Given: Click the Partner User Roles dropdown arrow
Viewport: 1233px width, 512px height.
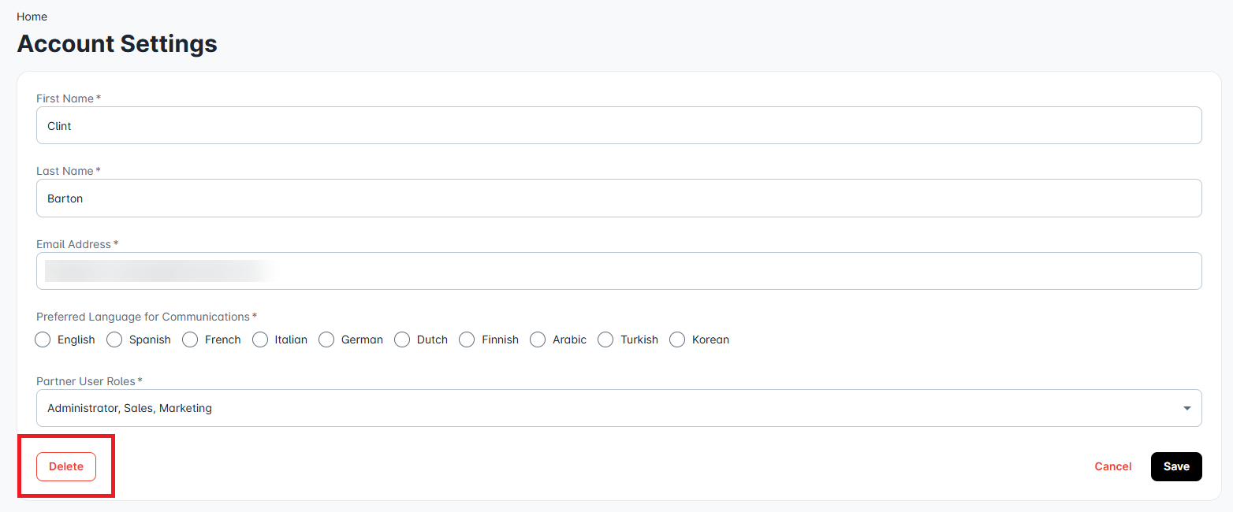Looking at the screenshot, I should [1186, 408].
